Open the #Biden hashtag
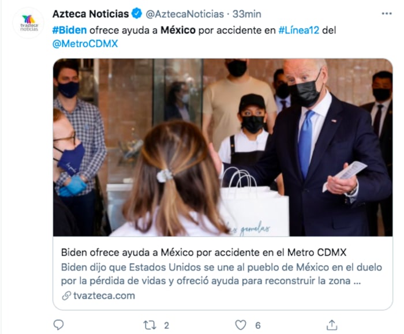This screenshot has width=404, height=334. (x=70, y=30)
